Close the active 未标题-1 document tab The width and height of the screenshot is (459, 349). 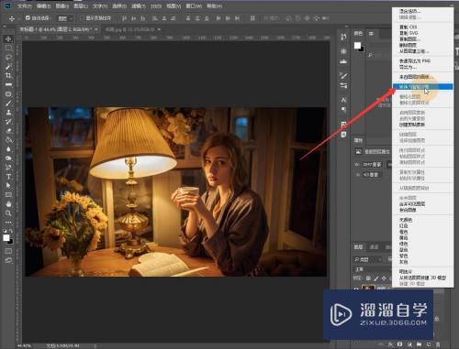pyautogui.click(x=96, y=29)
